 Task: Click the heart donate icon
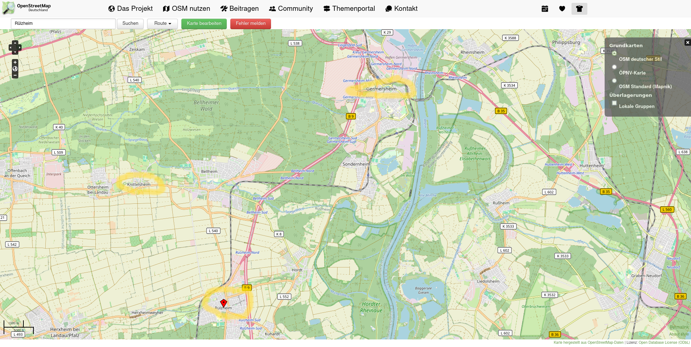pyautogui.click(x=562, y=9)
